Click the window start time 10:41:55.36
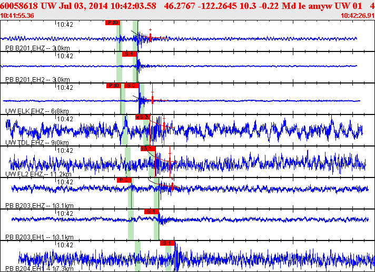 (x=17, y=16)
